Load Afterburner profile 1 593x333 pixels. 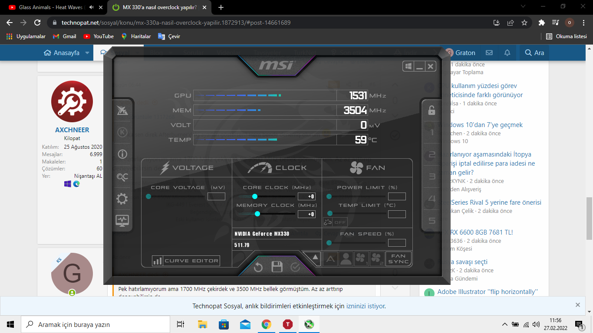[432, 133]
